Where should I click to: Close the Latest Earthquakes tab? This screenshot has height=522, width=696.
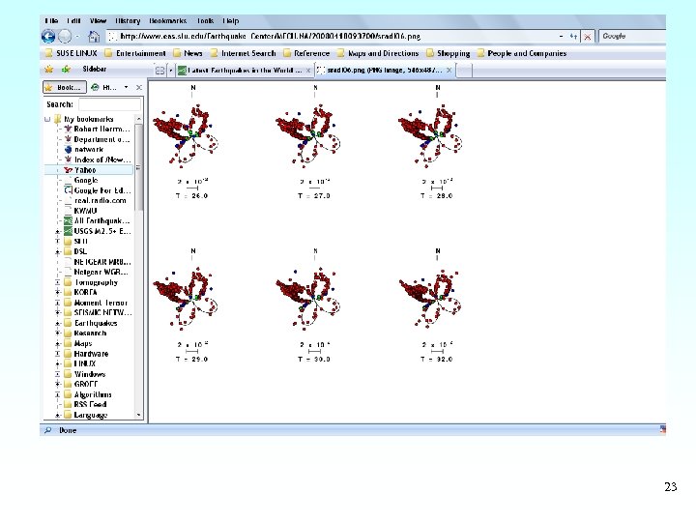(x=308, y=71)
